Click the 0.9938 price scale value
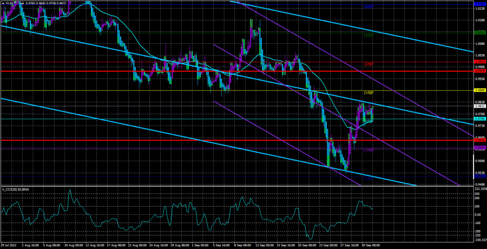Image resolution: width=487 pixels, height=249 pixels. click(479, 79)
